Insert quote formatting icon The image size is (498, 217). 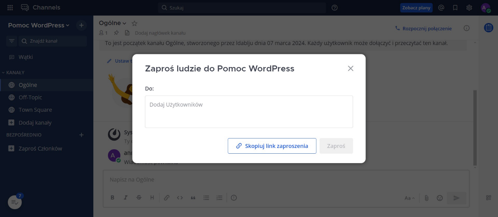(193, 198)
